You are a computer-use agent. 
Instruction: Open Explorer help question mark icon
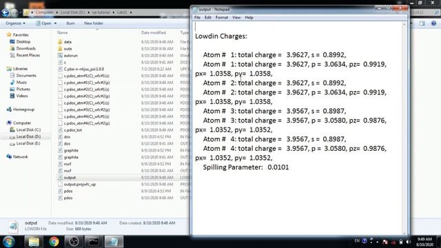433,23
